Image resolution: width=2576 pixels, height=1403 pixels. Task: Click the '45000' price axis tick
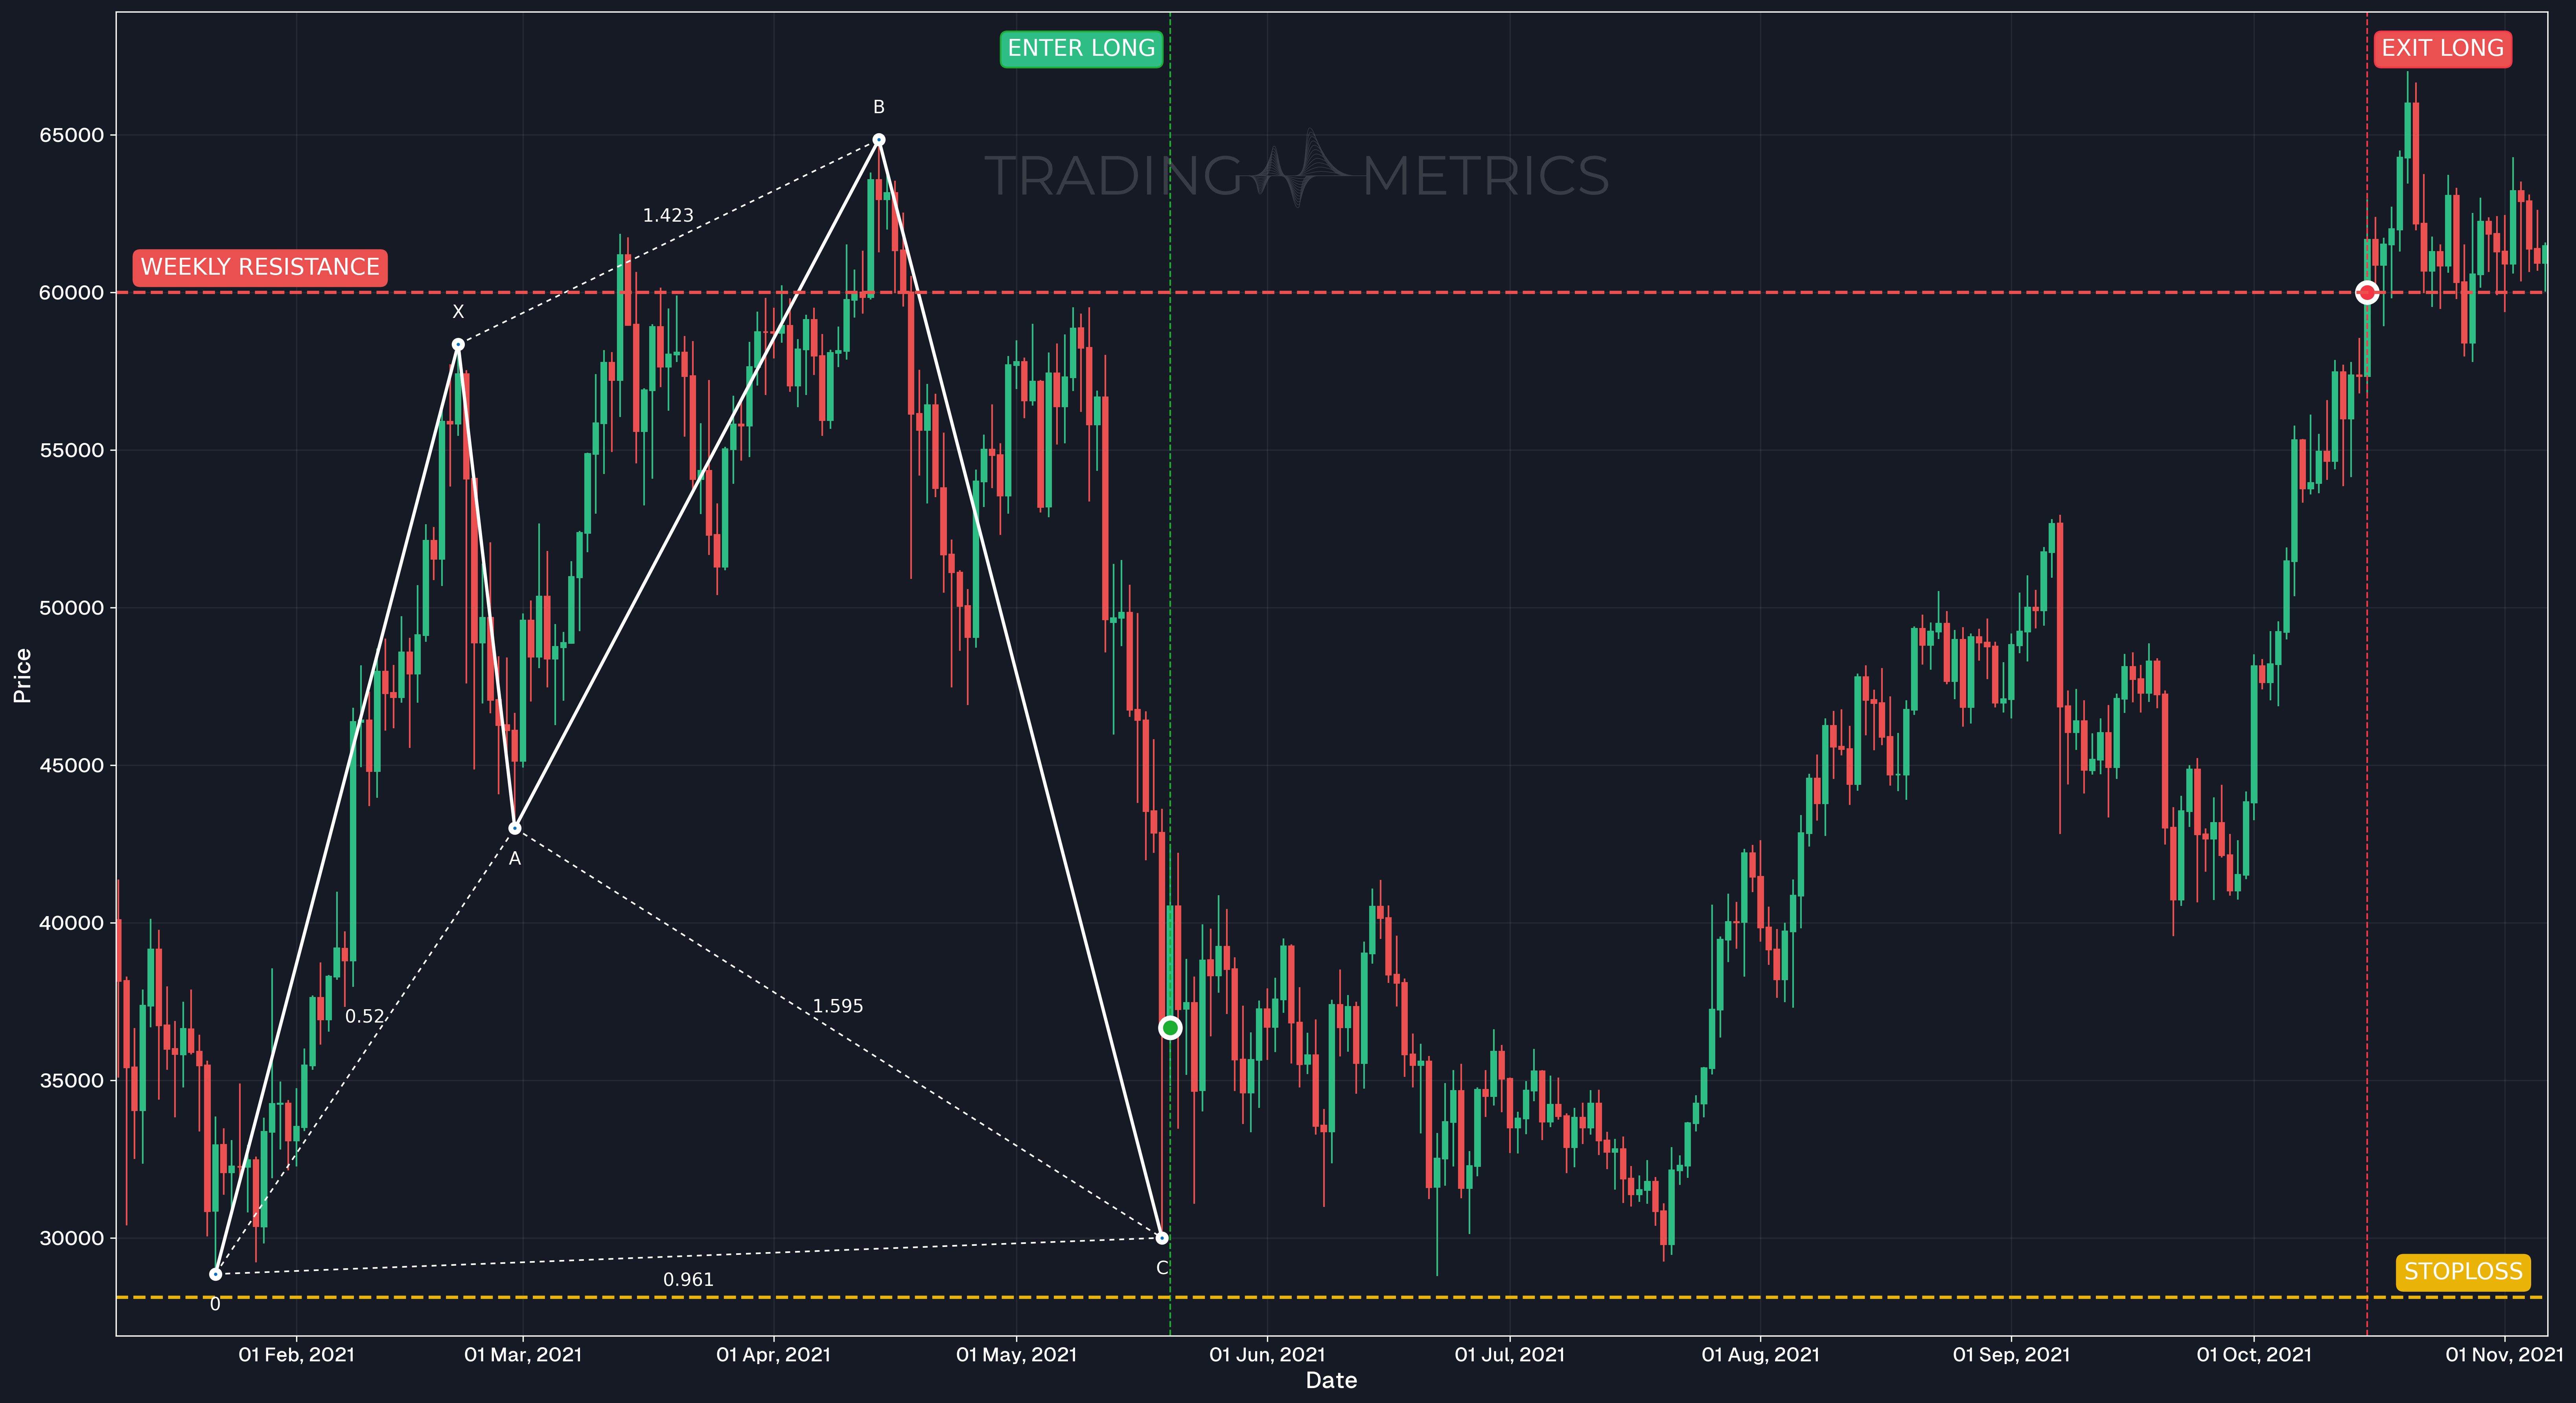point(71,766)
